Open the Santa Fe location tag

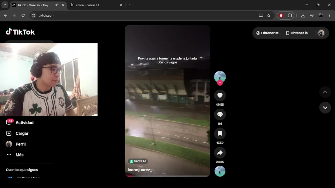click(x=138, y=161)
